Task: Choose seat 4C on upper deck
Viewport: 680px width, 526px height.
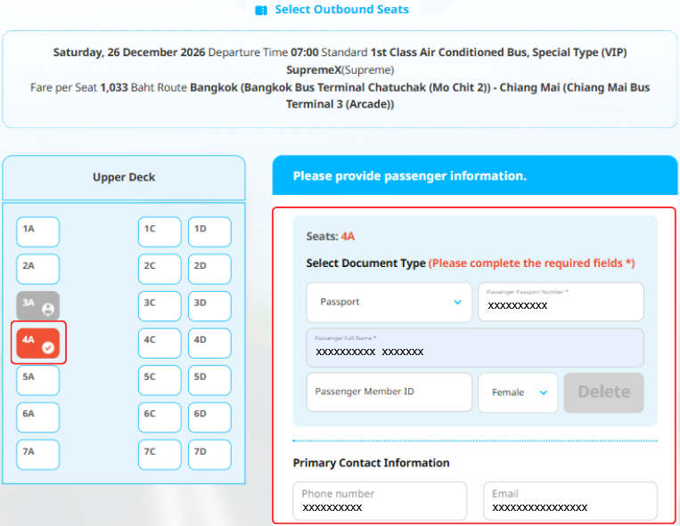Action: (160, 344)
